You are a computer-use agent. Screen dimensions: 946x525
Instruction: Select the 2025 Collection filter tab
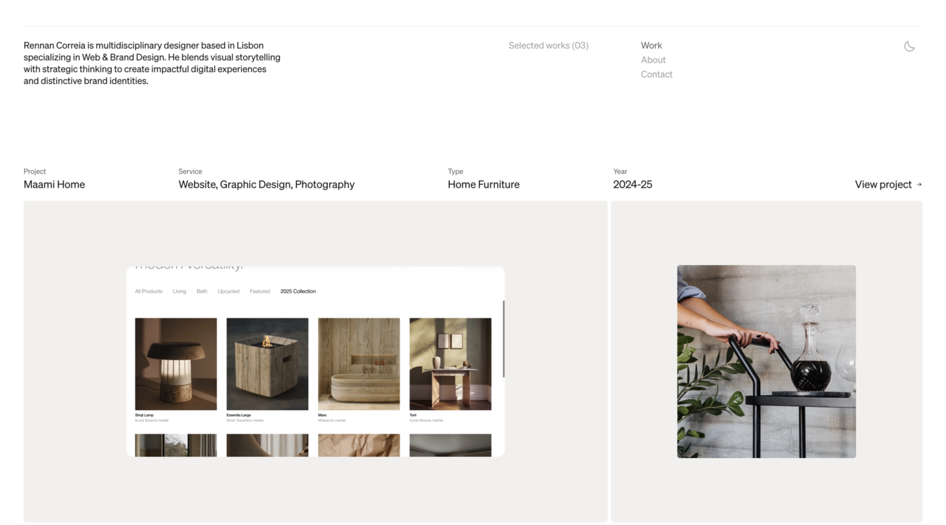click(298, 291)
